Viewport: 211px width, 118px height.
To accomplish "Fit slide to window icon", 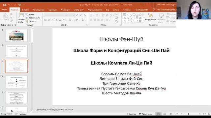I will 209,114.
